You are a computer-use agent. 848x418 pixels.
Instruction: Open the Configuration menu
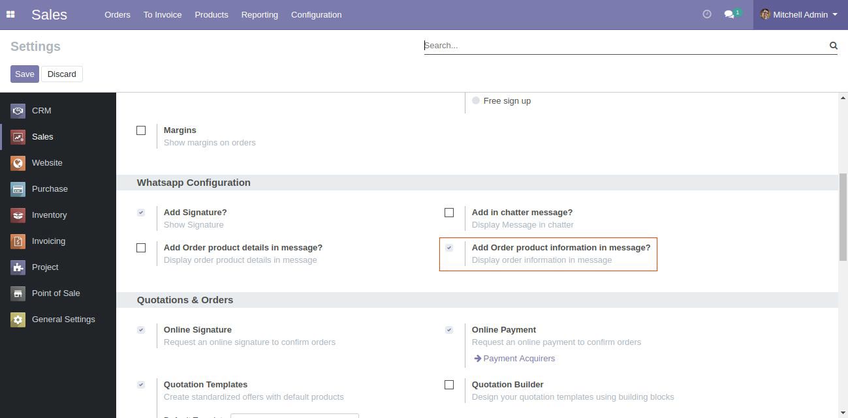[x=316, y=14]
